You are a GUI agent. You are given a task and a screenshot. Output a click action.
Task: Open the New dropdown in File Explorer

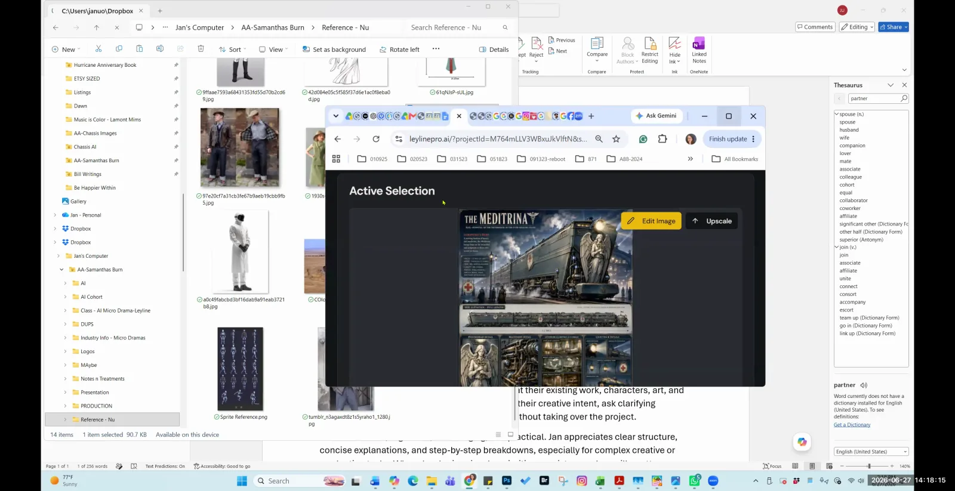coord(66,50)
